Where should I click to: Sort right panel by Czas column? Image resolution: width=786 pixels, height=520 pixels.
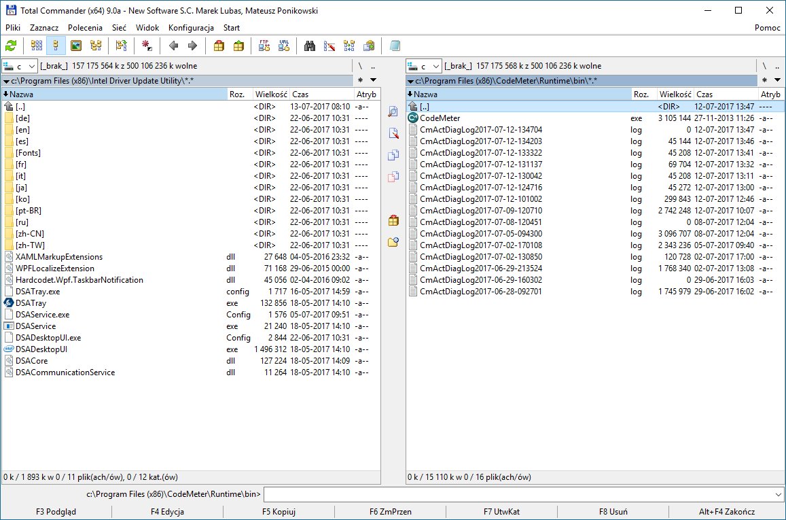726,94
